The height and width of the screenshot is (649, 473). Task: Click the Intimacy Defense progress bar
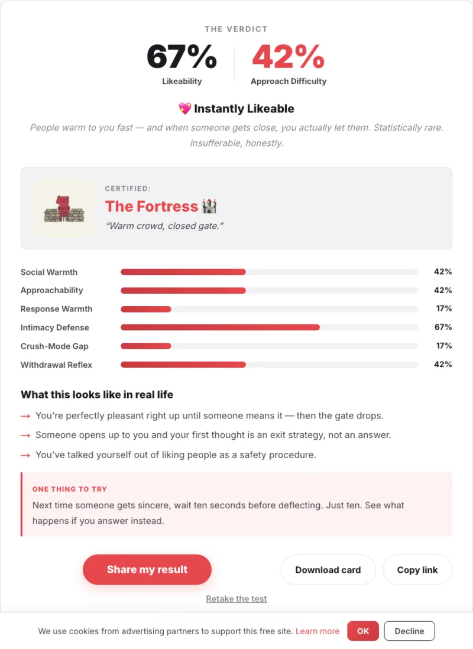(x=269, y=327)
